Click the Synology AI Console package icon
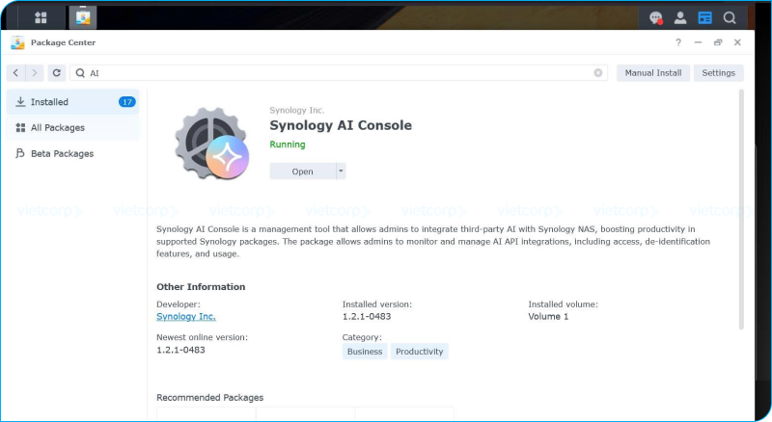Image resolution: width=772 pixels, height=422 pixels. pos(212,144)
